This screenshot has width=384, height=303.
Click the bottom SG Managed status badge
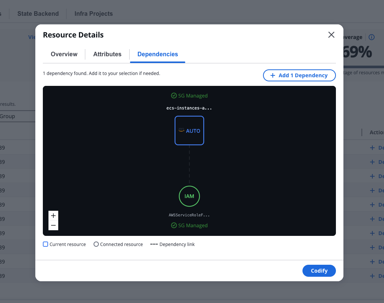[189, 225]
